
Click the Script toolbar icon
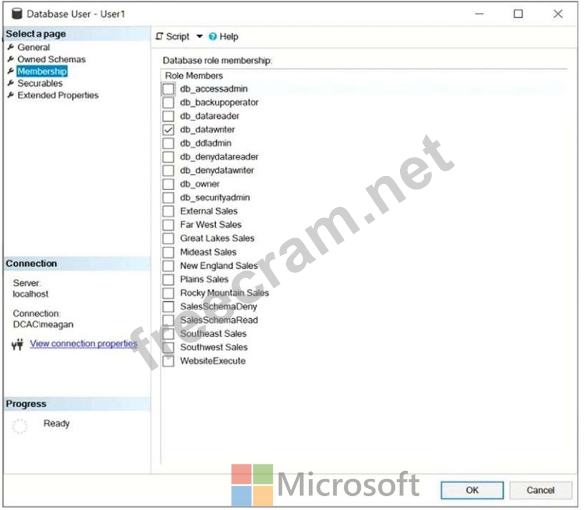(x=159, y=36)
